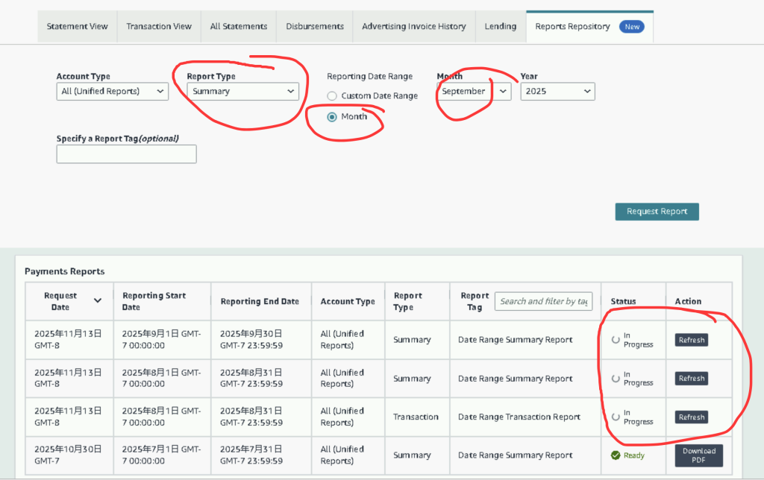Open the Year dropdown showing 2025
This screenshot has height=480, width=764.
tap(557, 92)
